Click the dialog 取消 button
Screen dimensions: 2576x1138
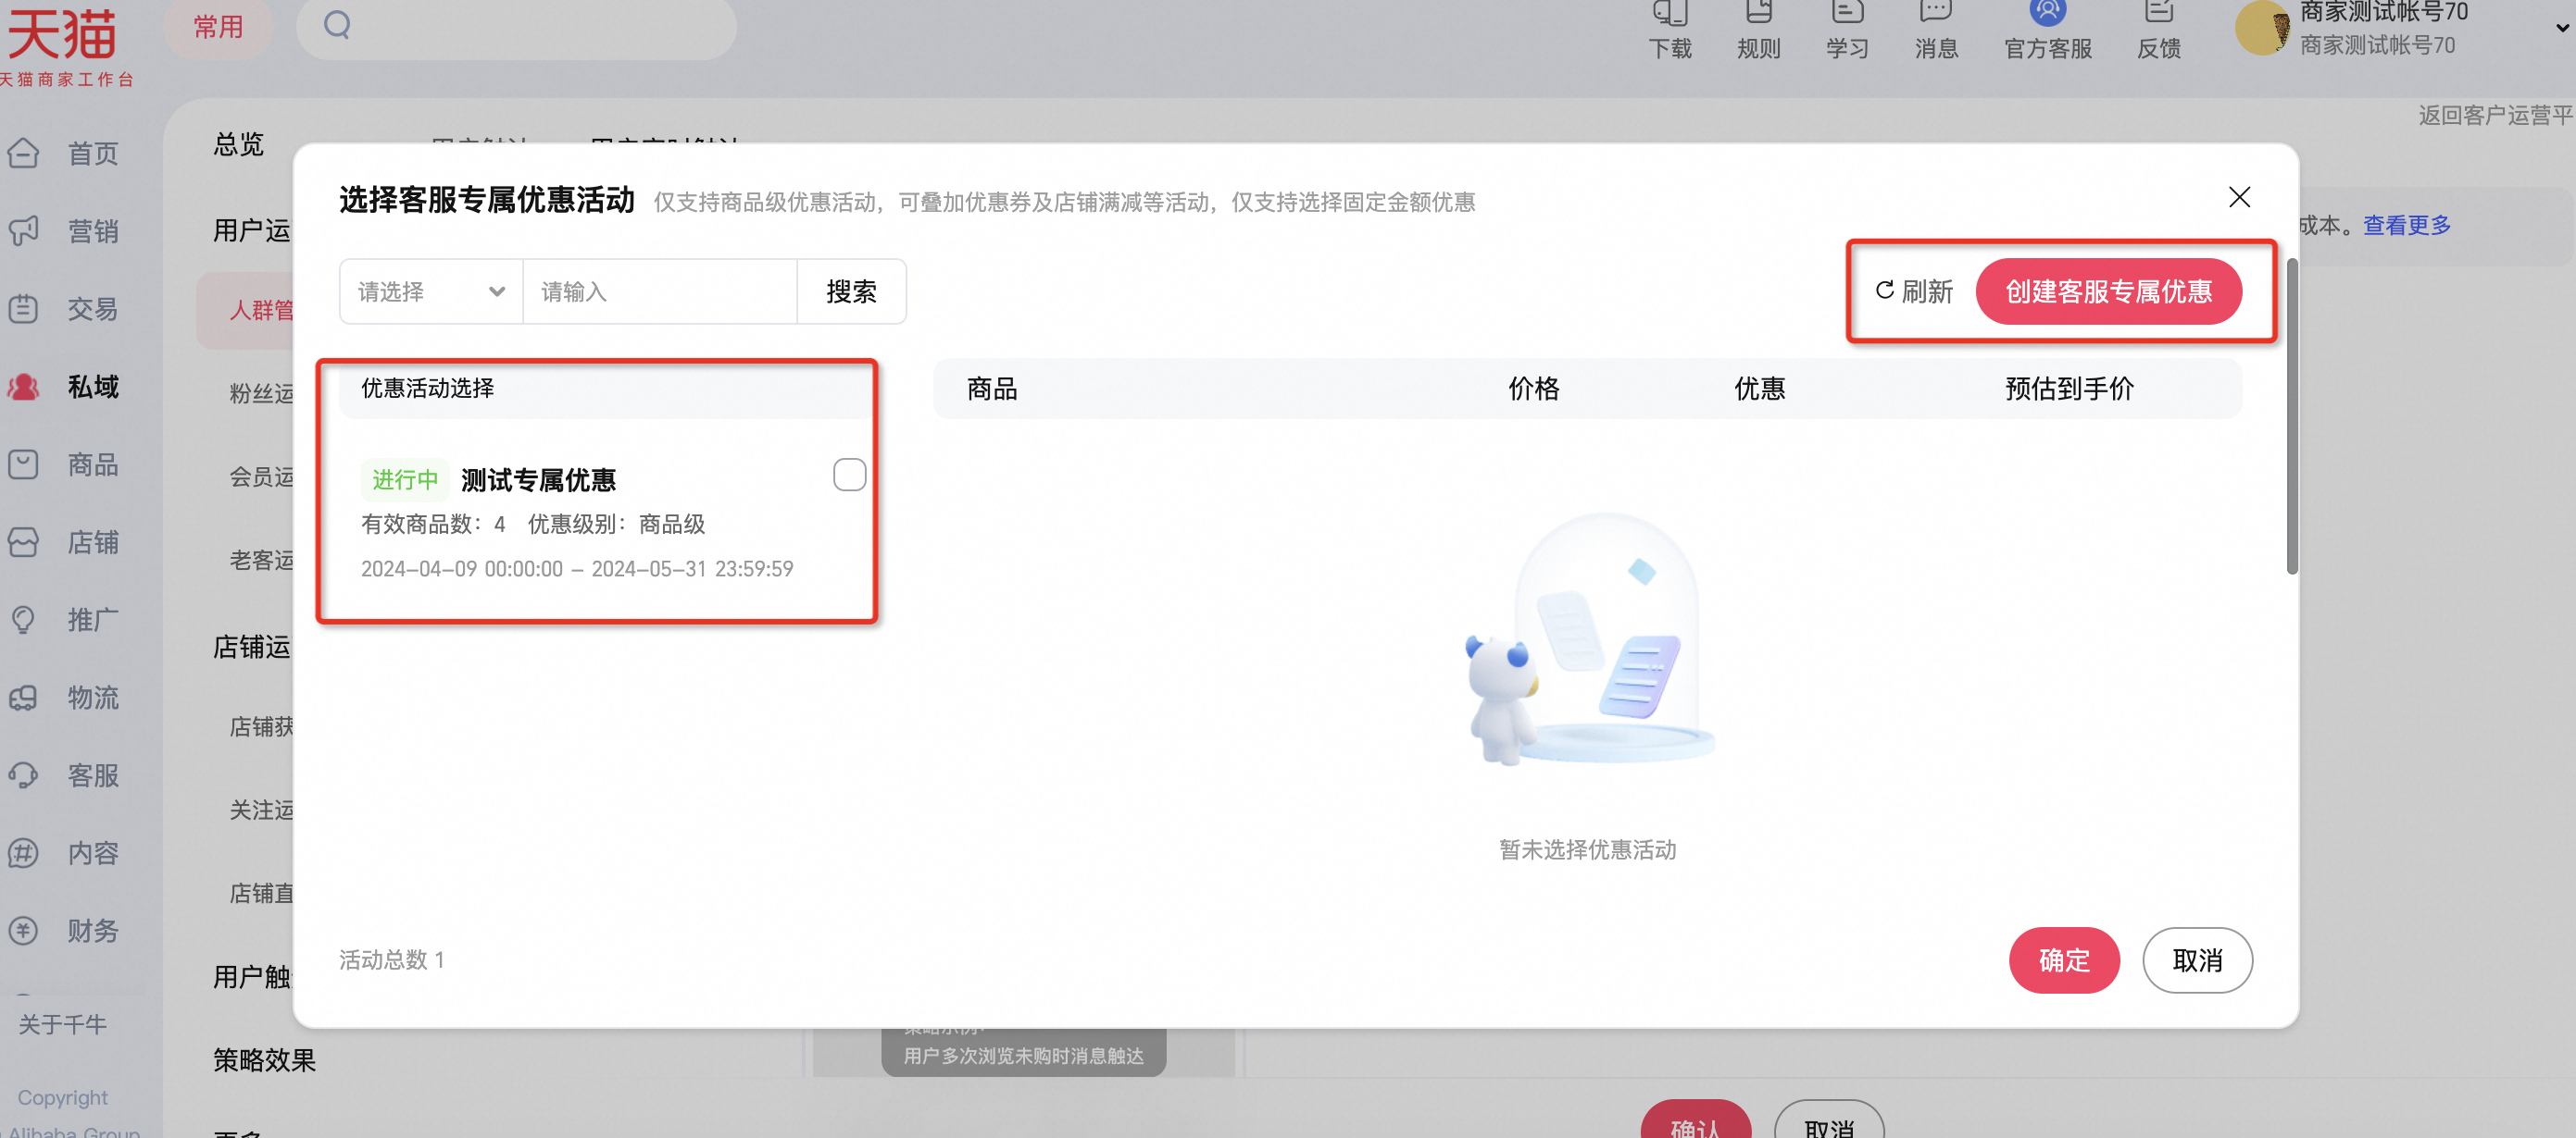tap(2197, 960)
